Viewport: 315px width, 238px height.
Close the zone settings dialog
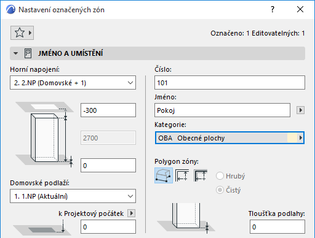pos(300,9)
